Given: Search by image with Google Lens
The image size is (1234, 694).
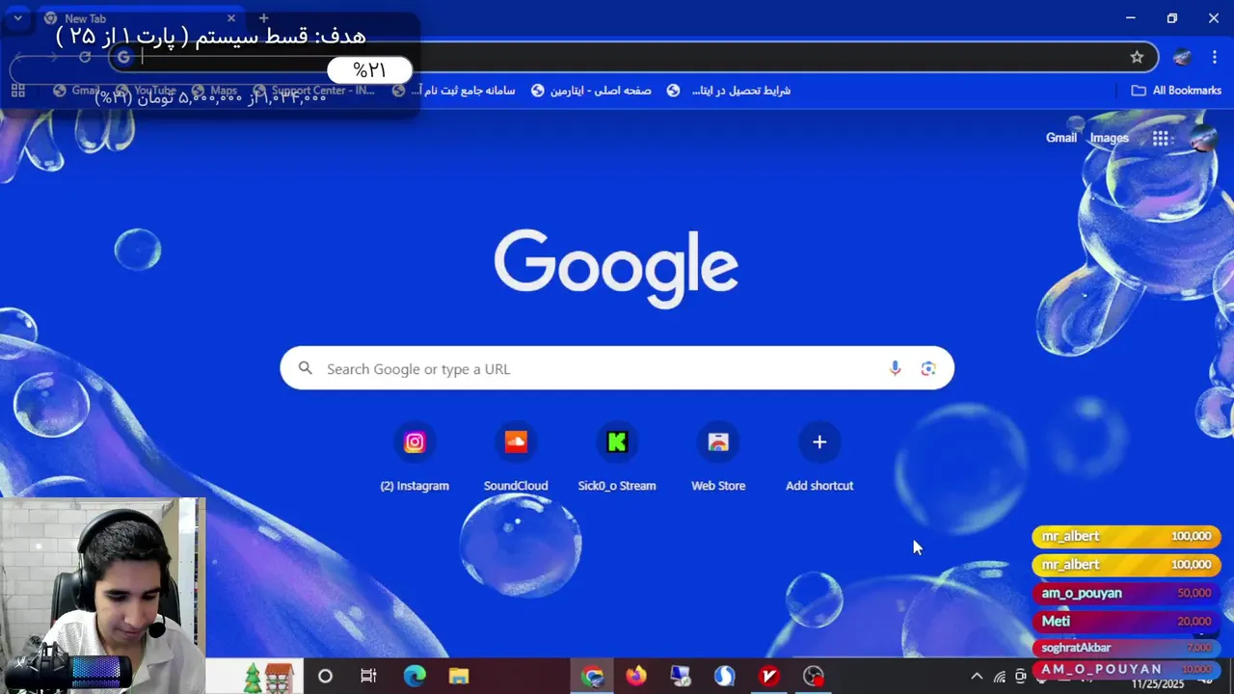Looking at the screenshot, I should 928,368.
